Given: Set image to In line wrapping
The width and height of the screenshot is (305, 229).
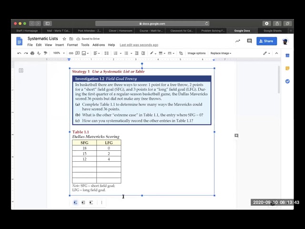Looking at the screenshot, I should click(x=75, y=202).
